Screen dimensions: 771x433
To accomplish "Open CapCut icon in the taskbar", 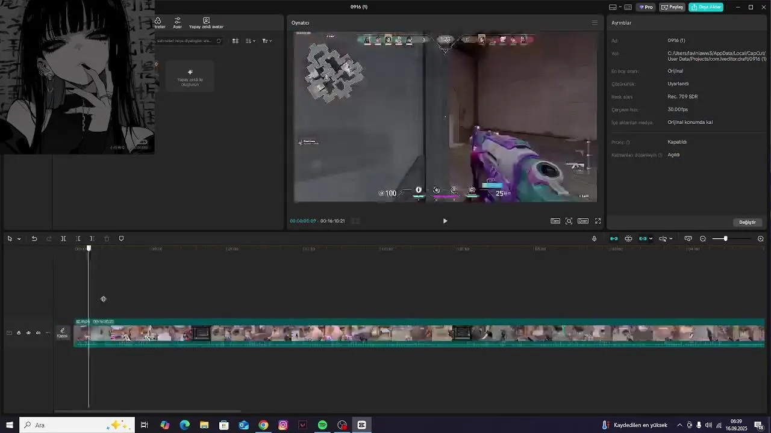I will (362, 425).
